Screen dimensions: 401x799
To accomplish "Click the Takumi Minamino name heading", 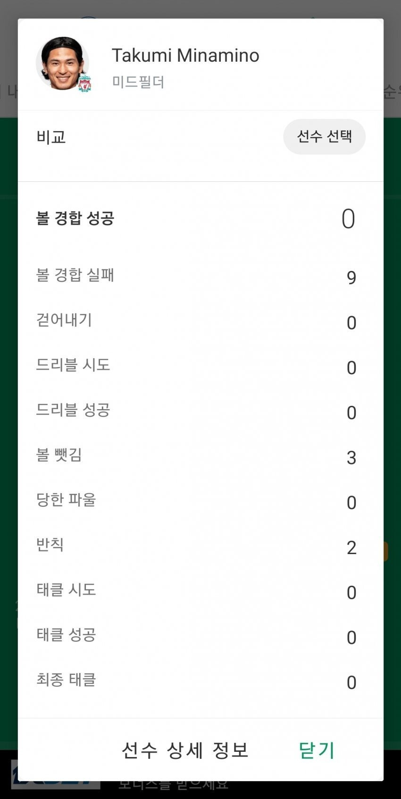I will click(x=185, y=56).
